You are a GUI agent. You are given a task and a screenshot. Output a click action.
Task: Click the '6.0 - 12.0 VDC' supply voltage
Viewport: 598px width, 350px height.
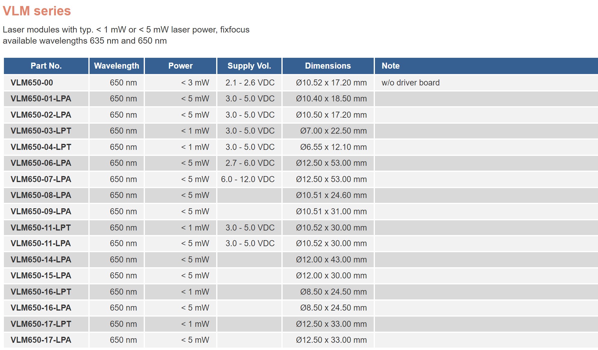(x=248, y=179)
